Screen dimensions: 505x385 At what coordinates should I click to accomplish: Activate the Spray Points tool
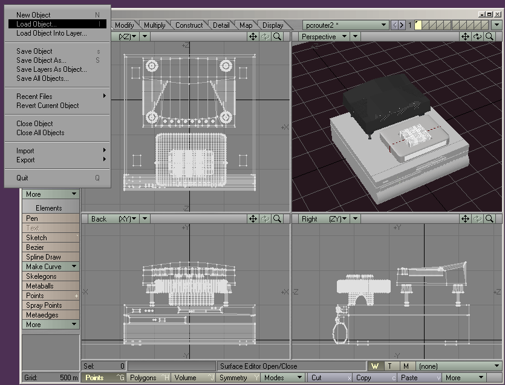tap(50, 305)
